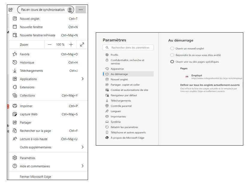The image size is (249, 183).
Task: Click the share icon in the toolbar
Action: (x=11, y=10)
